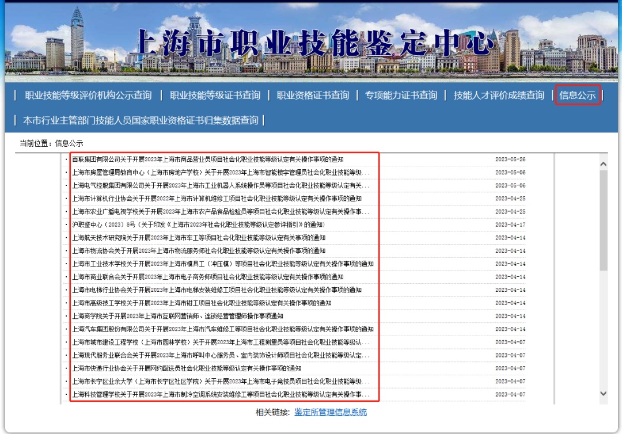Open the 上海汽车集团 汽车维修工 notice
622x434 pixels.
[x=222, y=329]
